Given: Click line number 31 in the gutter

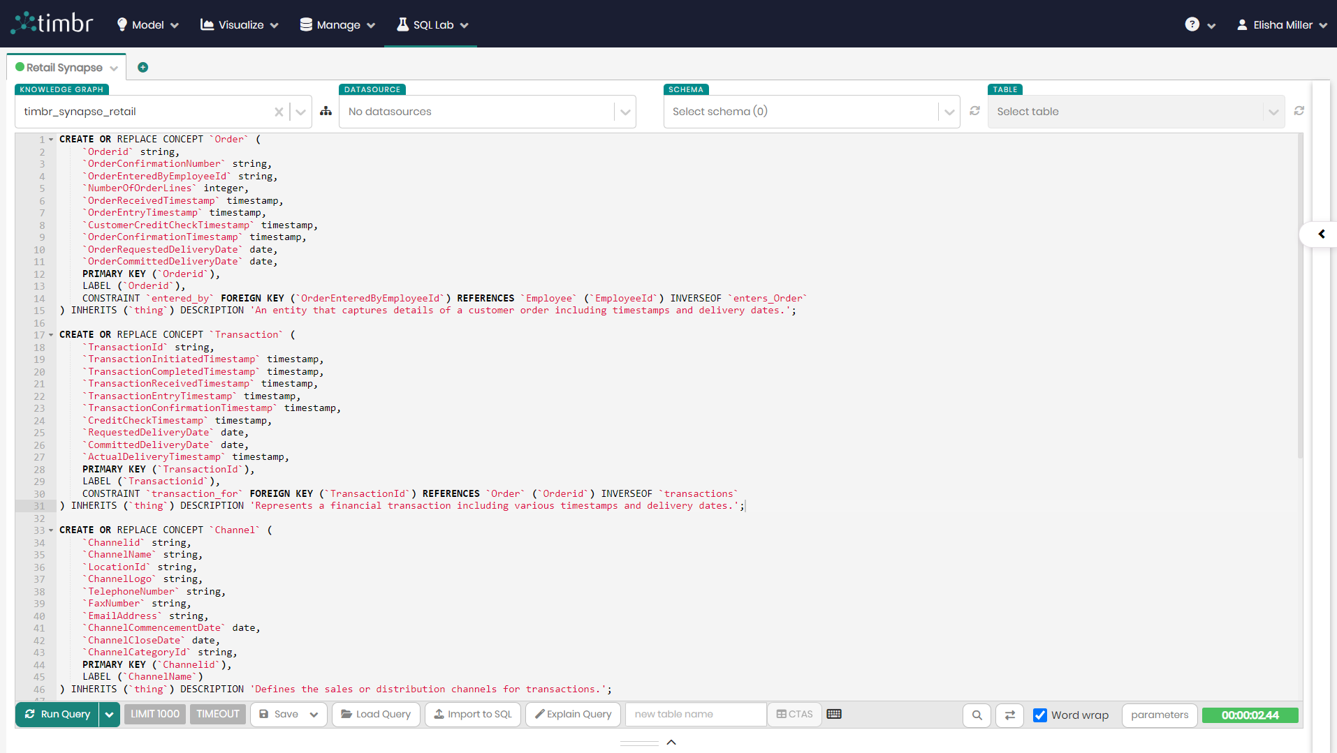Looking at the screenshot, I should (39, 506).
